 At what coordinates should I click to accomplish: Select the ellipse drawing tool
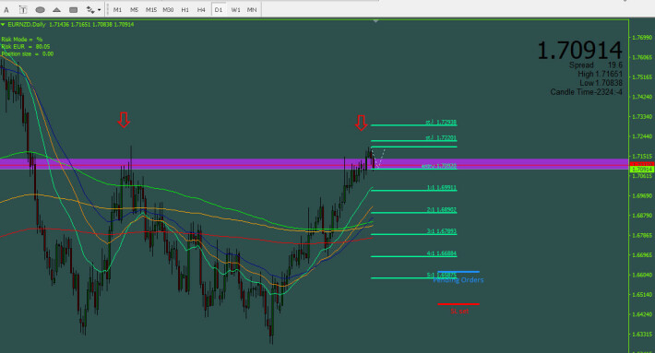click(40, 9)
